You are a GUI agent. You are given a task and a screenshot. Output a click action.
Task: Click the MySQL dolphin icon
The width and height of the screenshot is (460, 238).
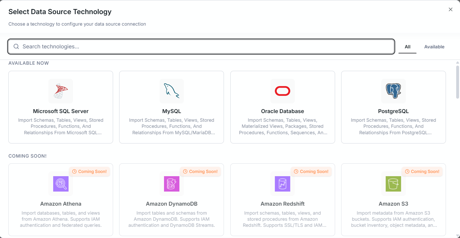point(172,91)
